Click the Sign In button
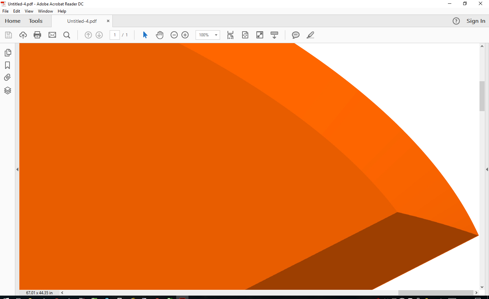The height and width of the screenshot is (299, 489). (475, 21)
